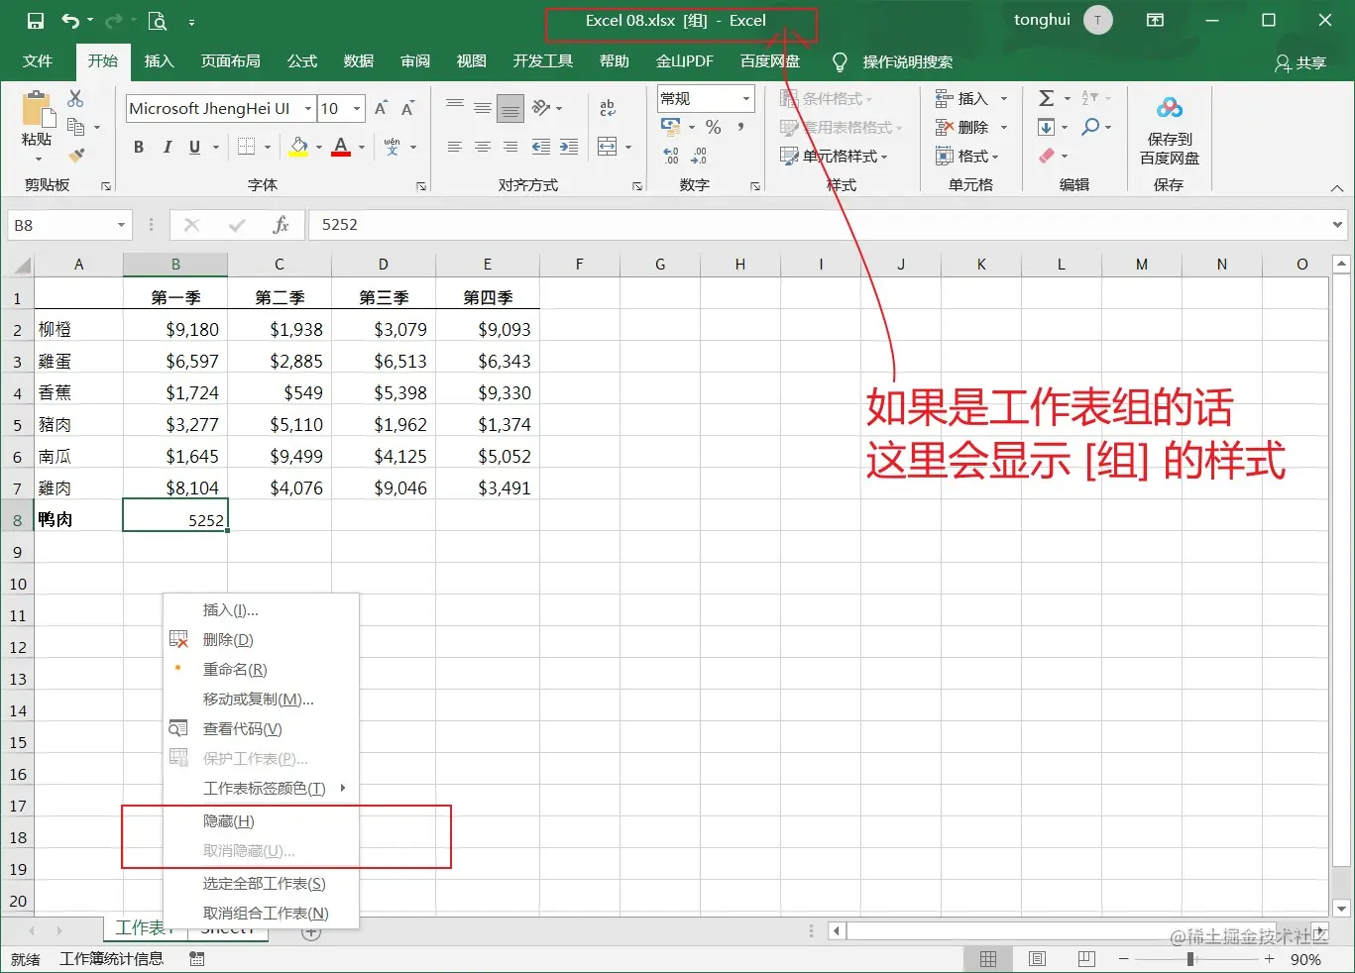Screen dimensions: 1355x973
Task: Decrease the font size with the smaller A icon
Action: pyautogui.click(x=407, y=108)
